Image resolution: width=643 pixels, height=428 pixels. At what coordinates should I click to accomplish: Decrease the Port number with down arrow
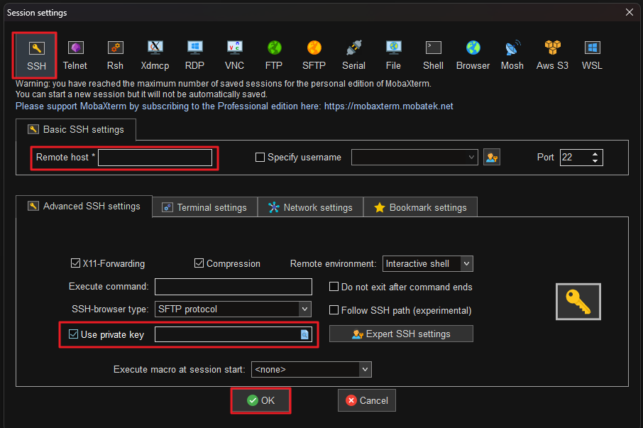coord(595,160)
